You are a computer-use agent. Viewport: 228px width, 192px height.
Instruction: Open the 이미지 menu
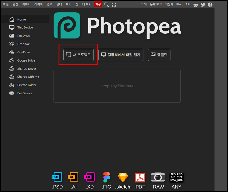pos(26,4)
